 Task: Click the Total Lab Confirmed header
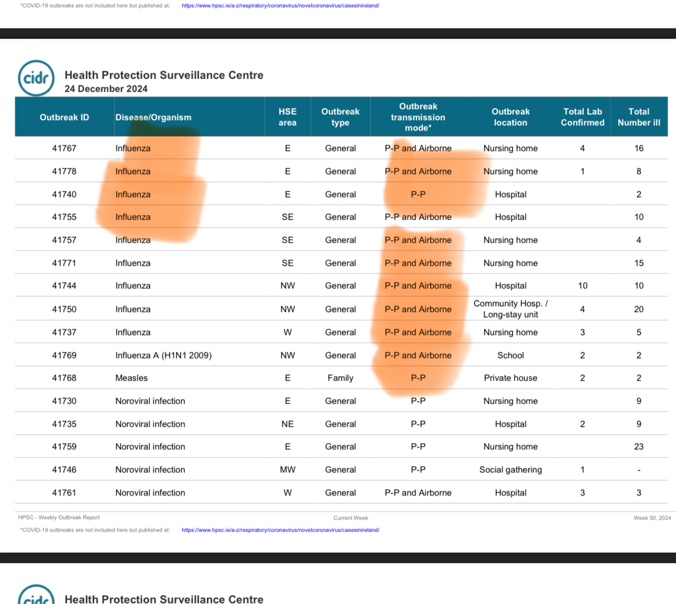pyautogui.click(x=582, y=117)
